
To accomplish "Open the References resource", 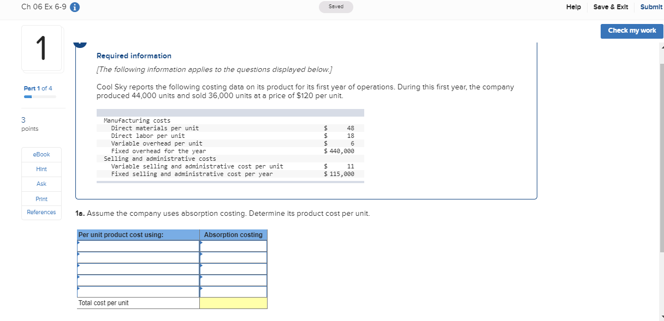I will [x=41, y=213].
